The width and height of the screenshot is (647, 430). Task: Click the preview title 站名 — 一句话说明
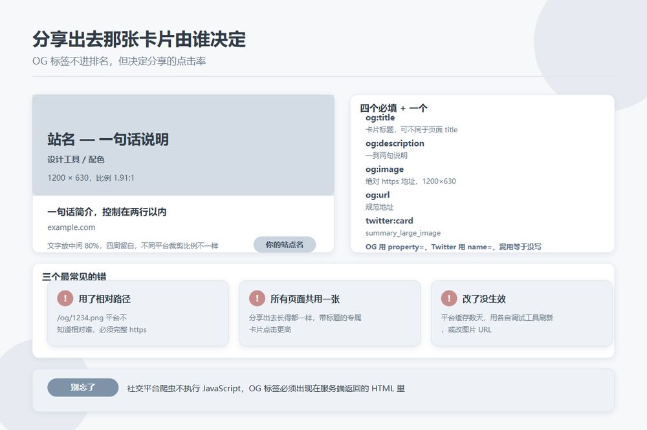(108, 139)
